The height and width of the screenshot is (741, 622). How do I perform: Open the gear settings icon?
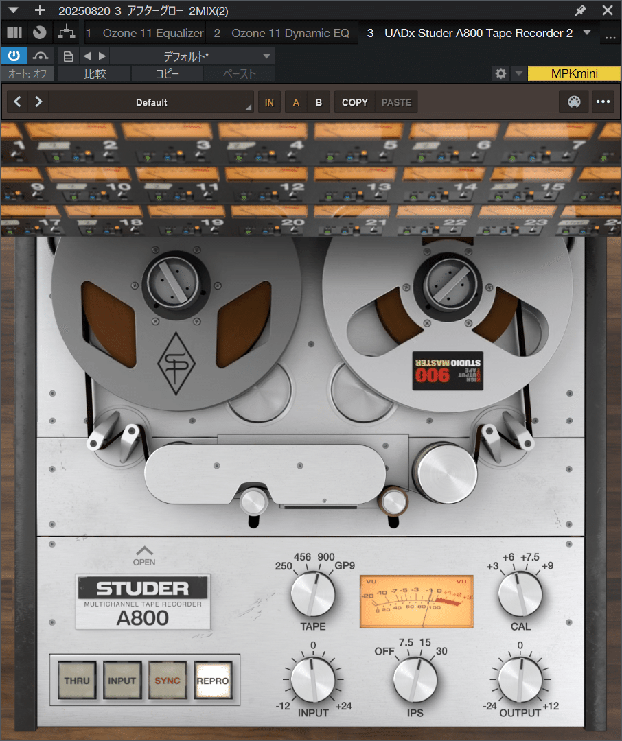(x=501, y=73)
